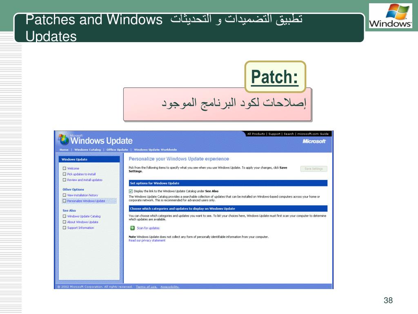Click the square icon next to Review and install updates
The width and height of the screenshot is (418, 314).
(64, 180)
